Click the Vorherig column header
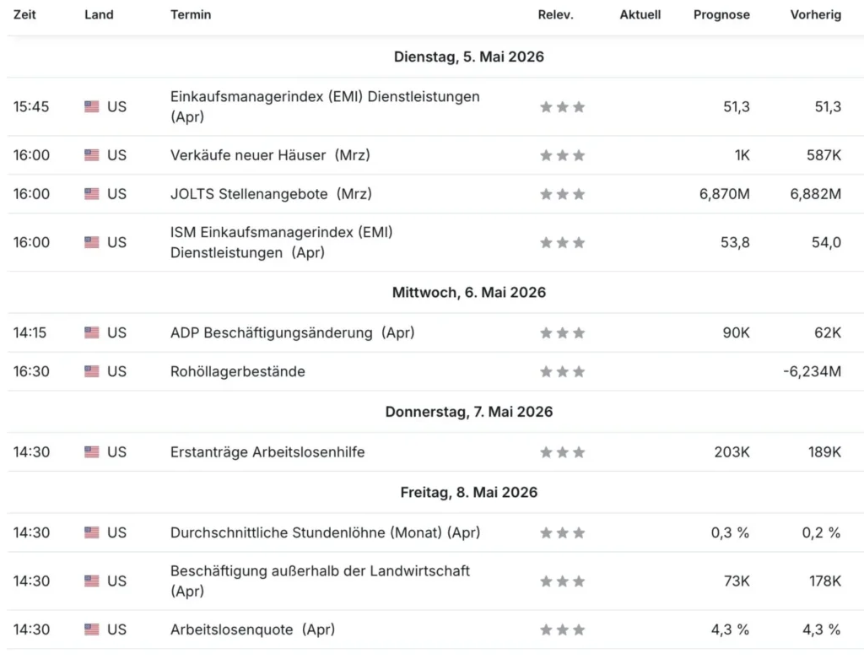 (x=816, y=15)
